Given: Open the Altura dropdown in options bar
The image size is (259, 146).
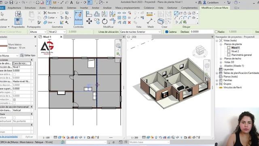Looking at the screenshot, I should click(x=38, y=32).
